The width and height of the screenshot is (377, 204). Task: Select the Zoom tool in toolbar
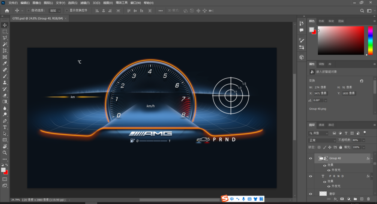5,153
